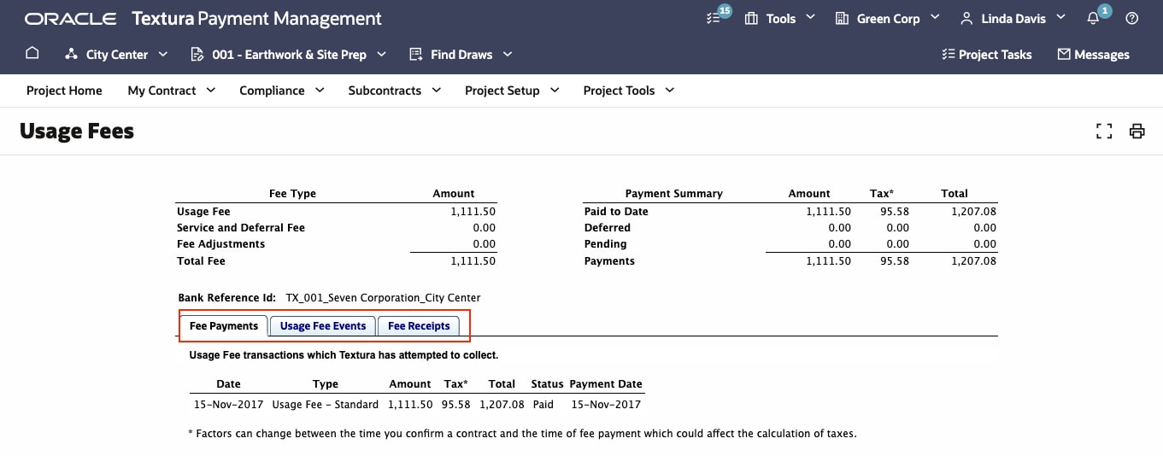Viewport: 1163px width, 456px height.
Task: Click the notifications bell icon
Action: [x=1093, y=18]
